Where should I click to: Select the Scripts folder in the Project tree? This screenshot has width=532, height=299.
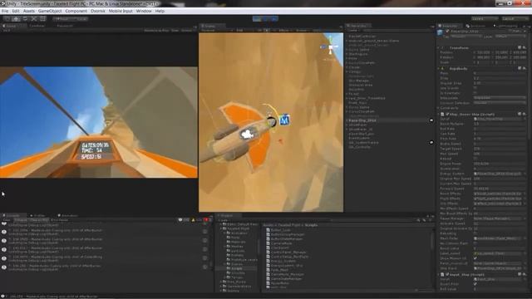click(x=236, y=268)
